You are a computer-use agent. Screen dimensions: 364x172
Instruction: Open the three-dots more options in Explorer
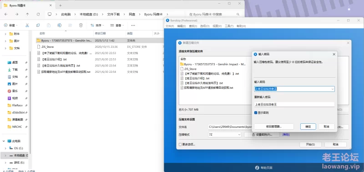[133, 25]
